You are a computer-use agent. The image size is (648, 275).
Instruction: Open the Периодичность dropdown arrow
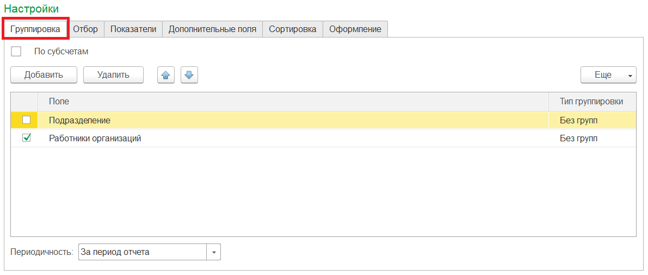(x=214, y=252)
